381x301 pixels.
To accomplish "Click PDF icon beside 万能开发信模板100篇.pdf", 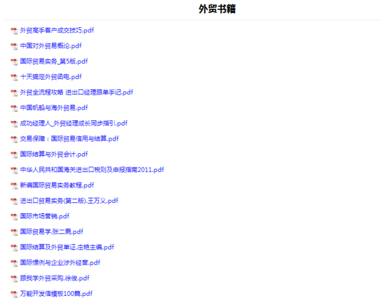I will (14, 294).
